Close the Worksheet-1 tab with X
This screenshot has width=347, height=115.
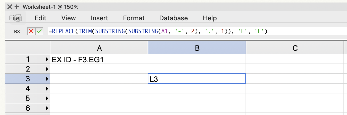pos(10,7)
